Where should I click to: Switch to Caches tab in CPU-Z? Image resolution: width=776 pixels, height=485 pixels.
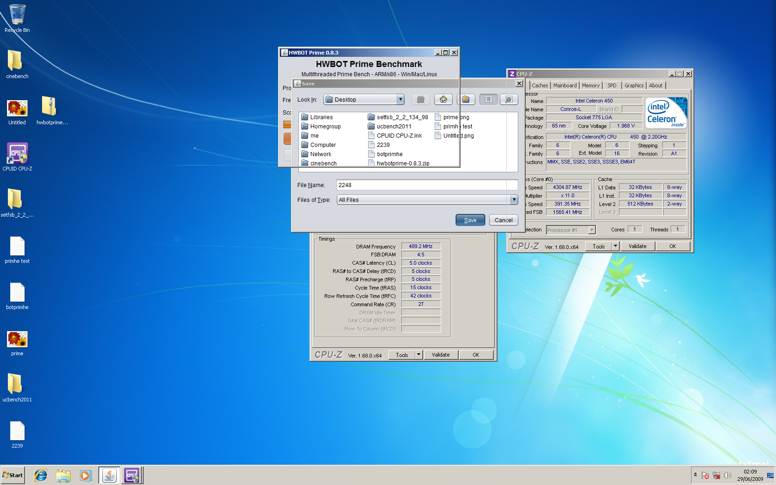point(540,85)
